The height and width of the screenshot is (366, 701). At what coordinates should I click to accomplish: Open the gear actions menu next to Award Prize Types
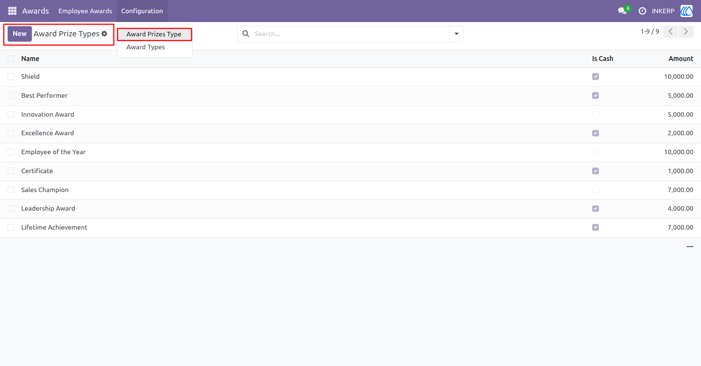tap(104, 34)
